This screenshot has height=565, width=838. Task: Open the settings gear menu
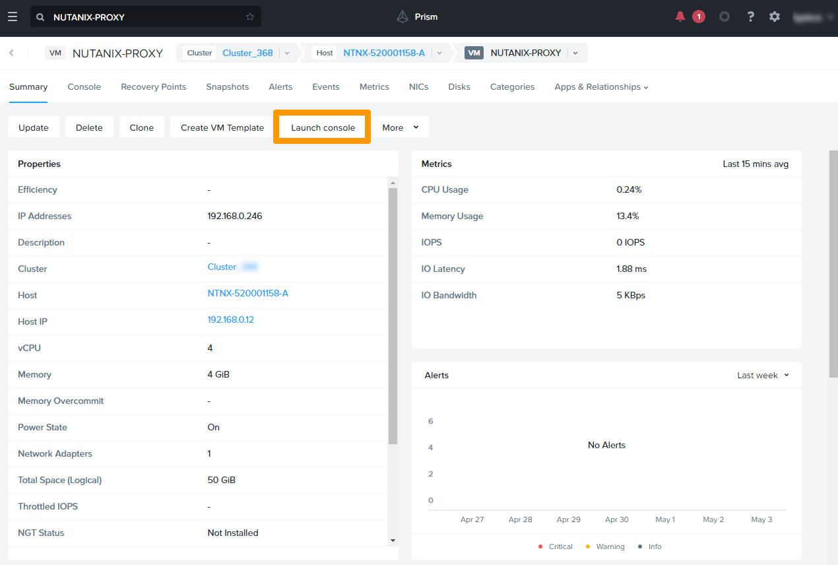coord(774,17)
